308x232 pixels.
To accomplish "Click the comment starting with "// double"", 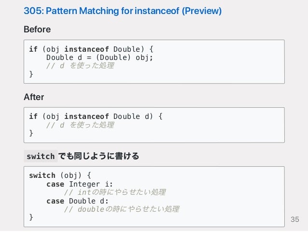I will pos(121,209).
